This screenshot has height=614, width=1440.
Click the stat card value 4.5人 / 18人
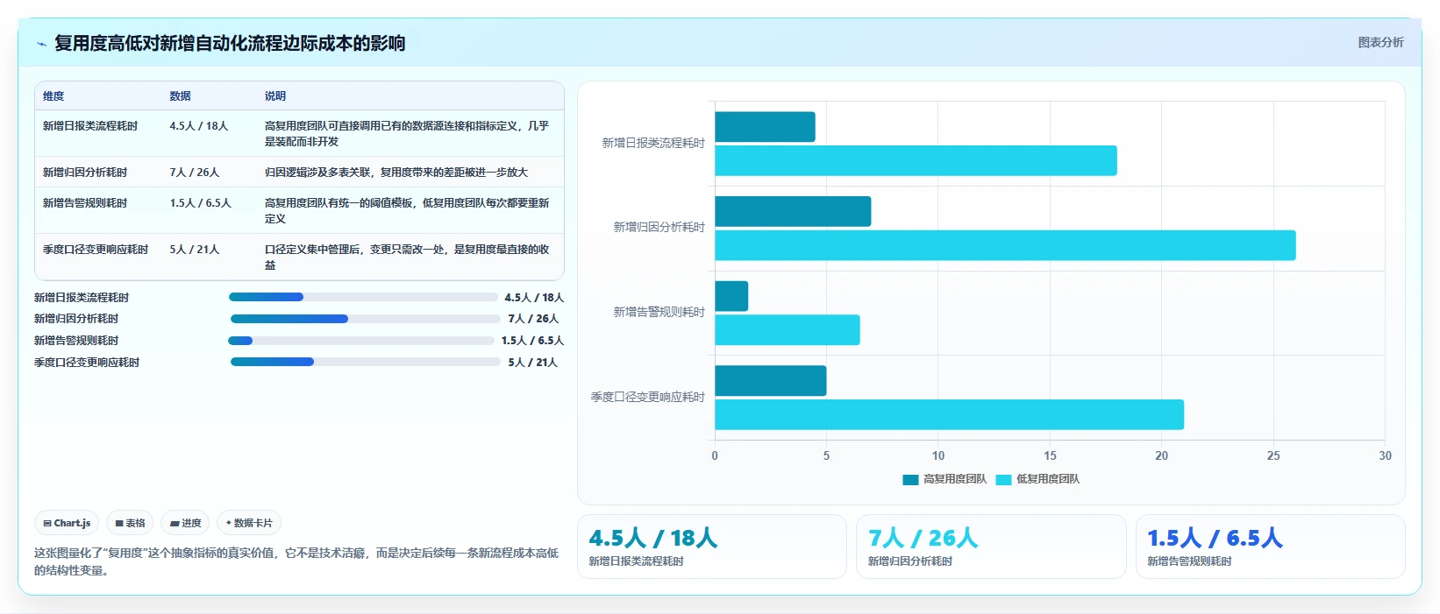[x=652, y=538]
